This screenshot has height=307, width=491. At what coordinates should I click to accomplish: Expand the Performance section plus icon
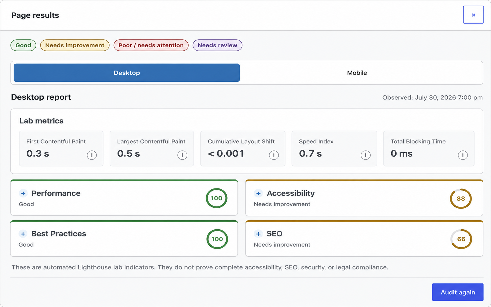pyautogui.click(x=23, y=193)
